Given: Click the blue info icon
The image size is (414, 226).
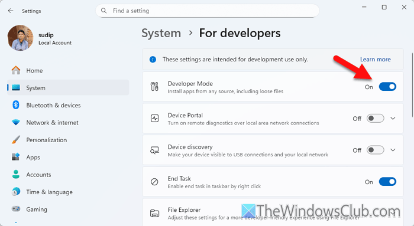Looking at the screenshot, I should pos(153,59).
